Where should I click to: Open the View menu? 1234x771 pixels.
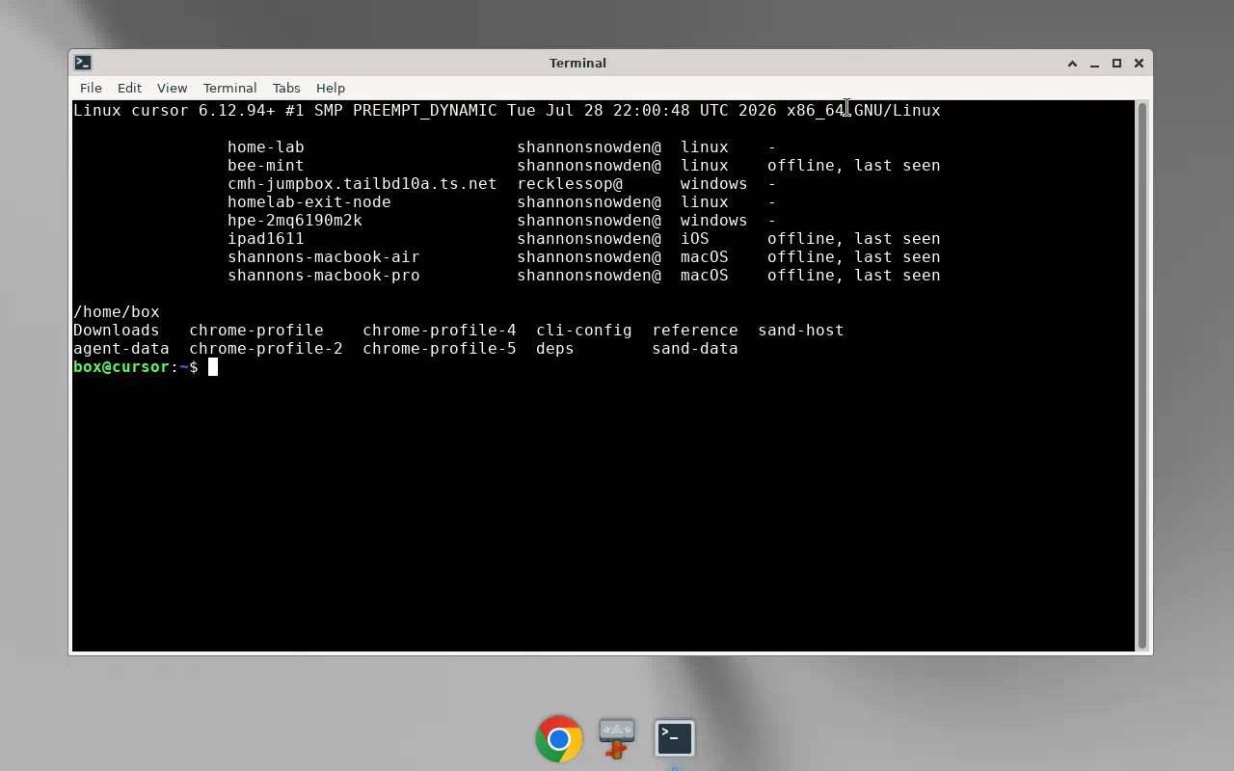click(x=172, y=88)
